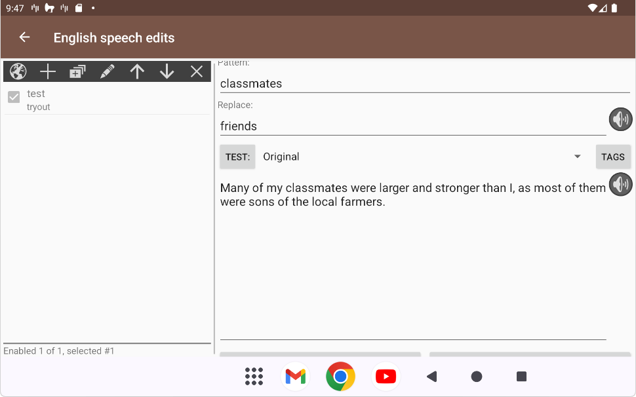Add a new speech edit entry

tap(48, 71)
